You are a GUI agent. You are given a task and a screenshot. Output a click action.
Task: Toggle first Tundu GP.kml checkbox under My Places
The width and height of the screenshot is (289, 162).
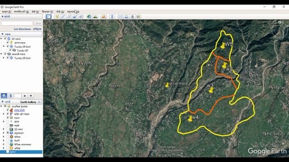8,46
